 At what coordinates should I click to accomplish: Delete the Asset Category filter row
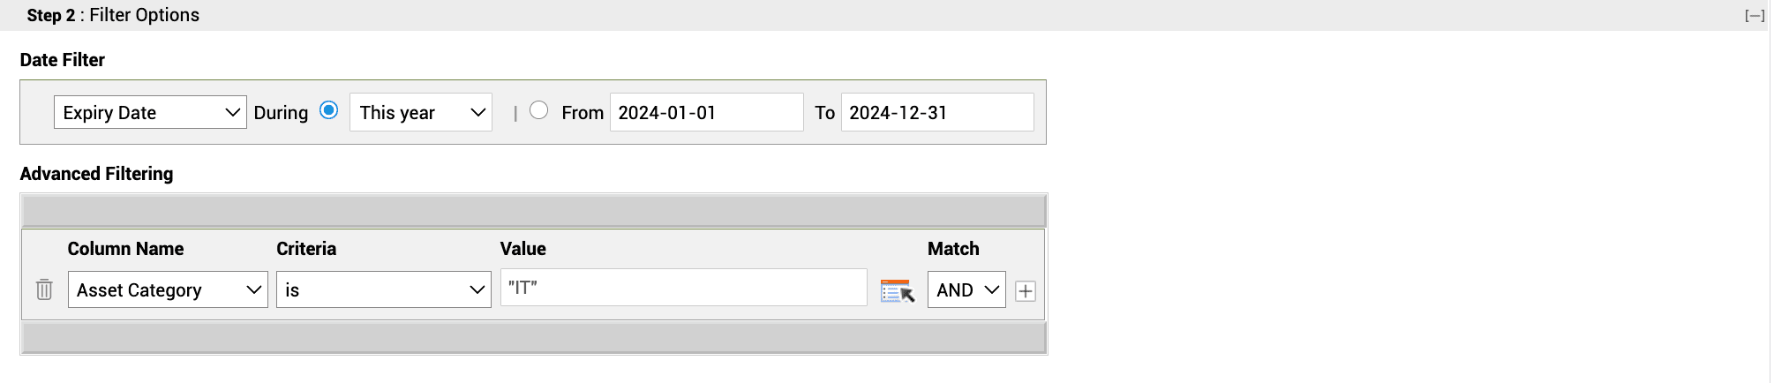pos(44,289)
